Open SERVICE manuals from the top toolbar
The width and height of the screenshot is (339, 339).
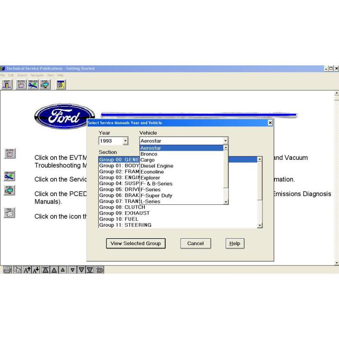pos(33,85)
